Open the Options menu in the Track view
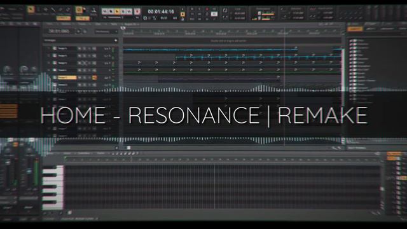The image size is (407, 229). click(66, 24)
